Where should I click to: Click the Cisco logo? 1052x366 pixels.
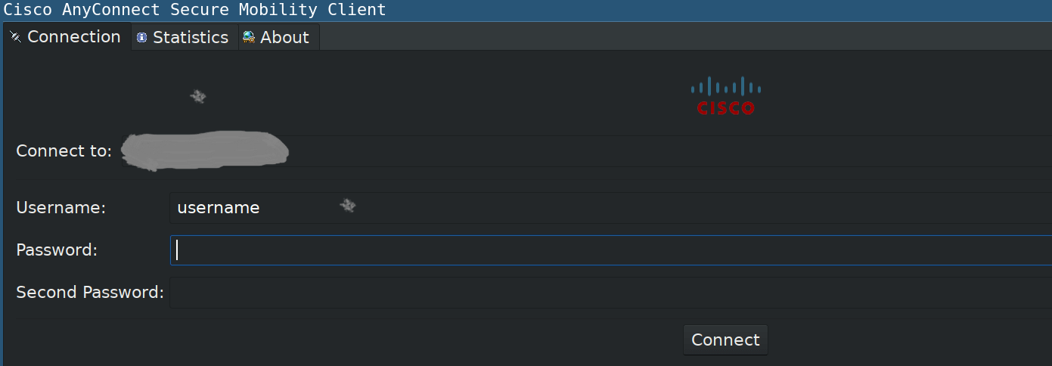pyautogui.click(x=726, y=96)
